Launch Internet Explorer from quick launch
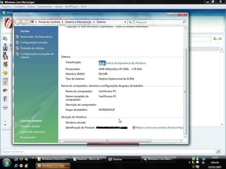The width and height of the screenshot is (226, 169). (16, 166)
